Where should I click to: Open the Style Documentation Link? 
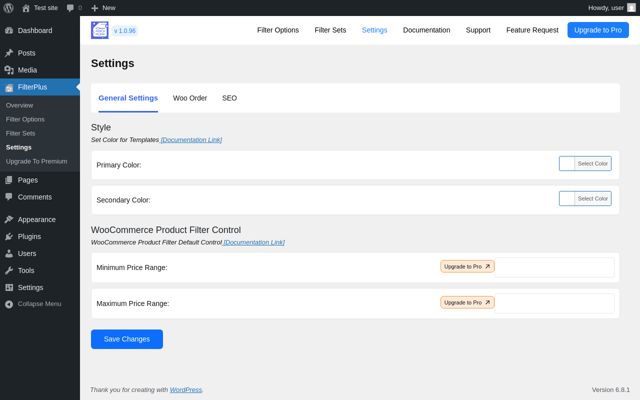(x=191, y=140)
